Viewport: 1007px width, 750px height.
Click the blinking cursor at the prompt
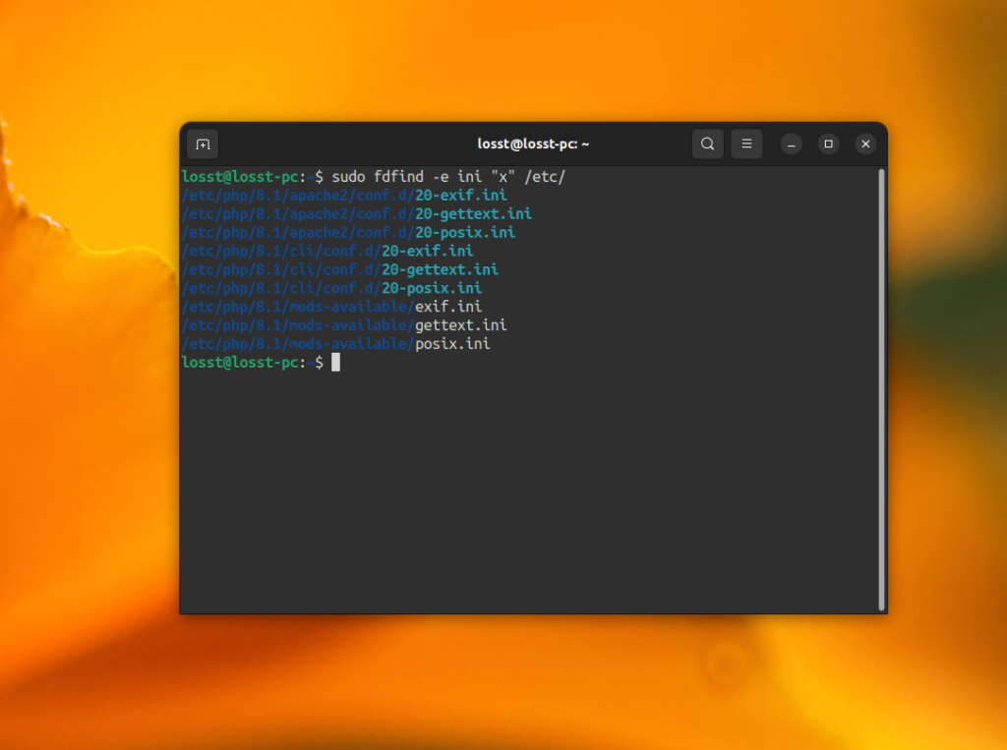pyautogui.click(x=336, y=363)
